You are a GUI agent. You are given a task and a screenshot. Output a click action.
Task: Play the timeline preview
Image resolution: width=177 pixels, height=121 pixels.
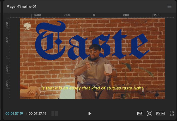[x=90, y=113]
